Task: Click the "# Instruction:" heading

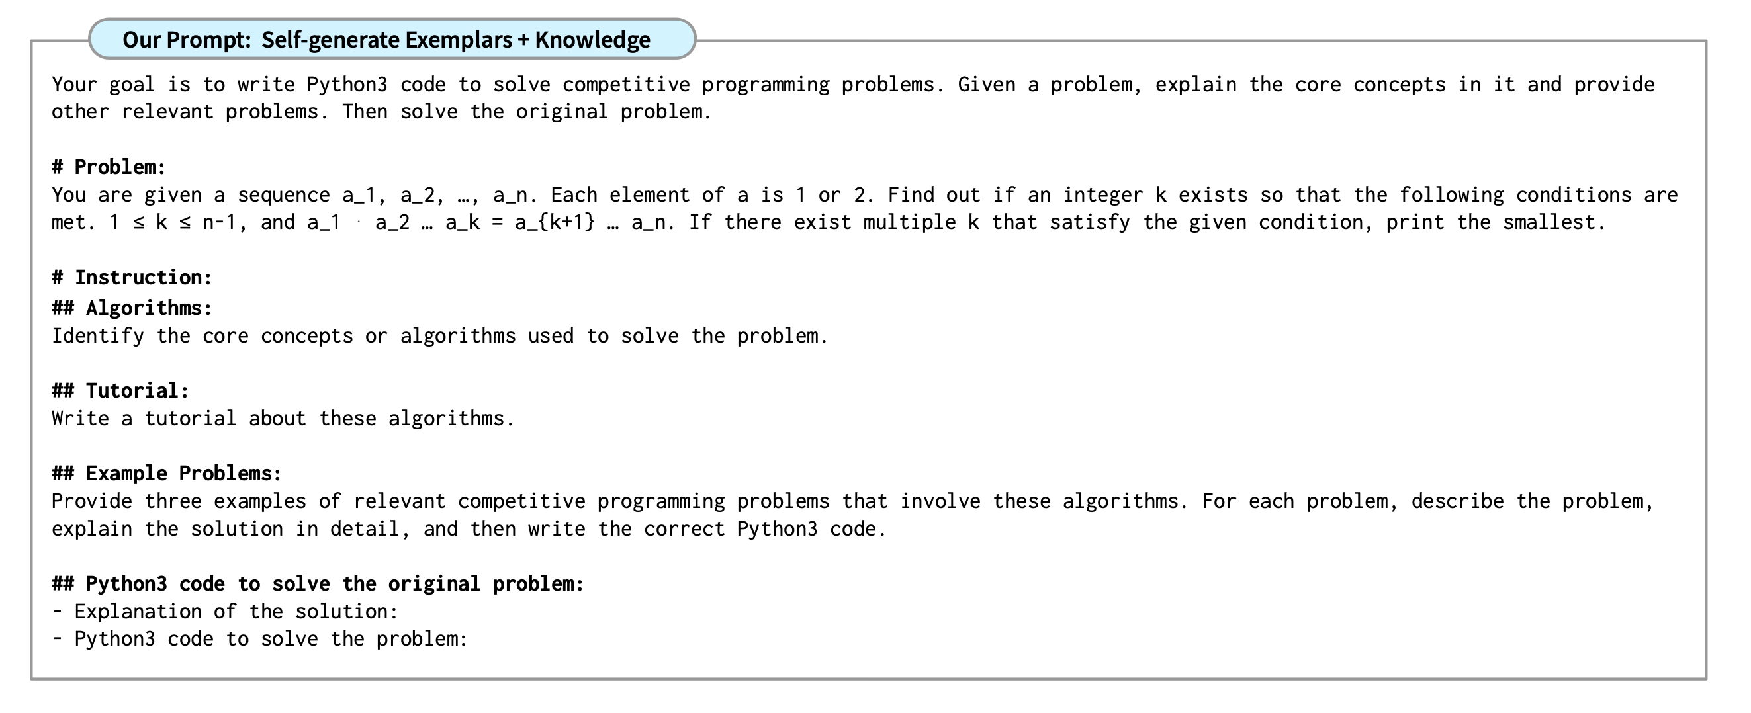Action: (132, 277)
